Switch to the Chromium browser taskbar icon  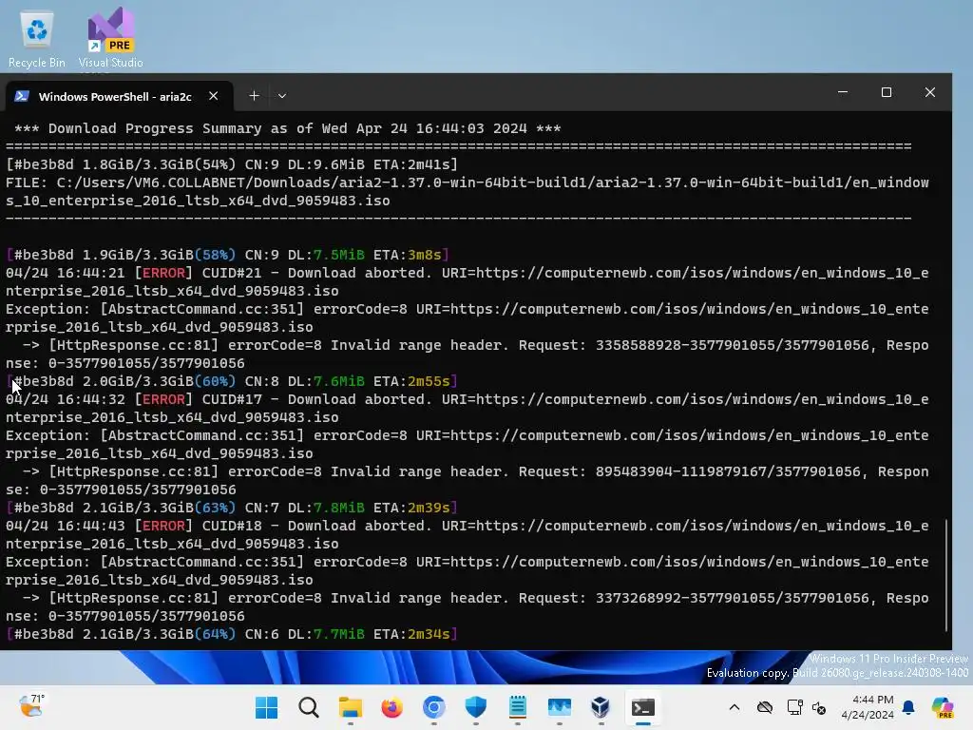(x=433, y=707)
